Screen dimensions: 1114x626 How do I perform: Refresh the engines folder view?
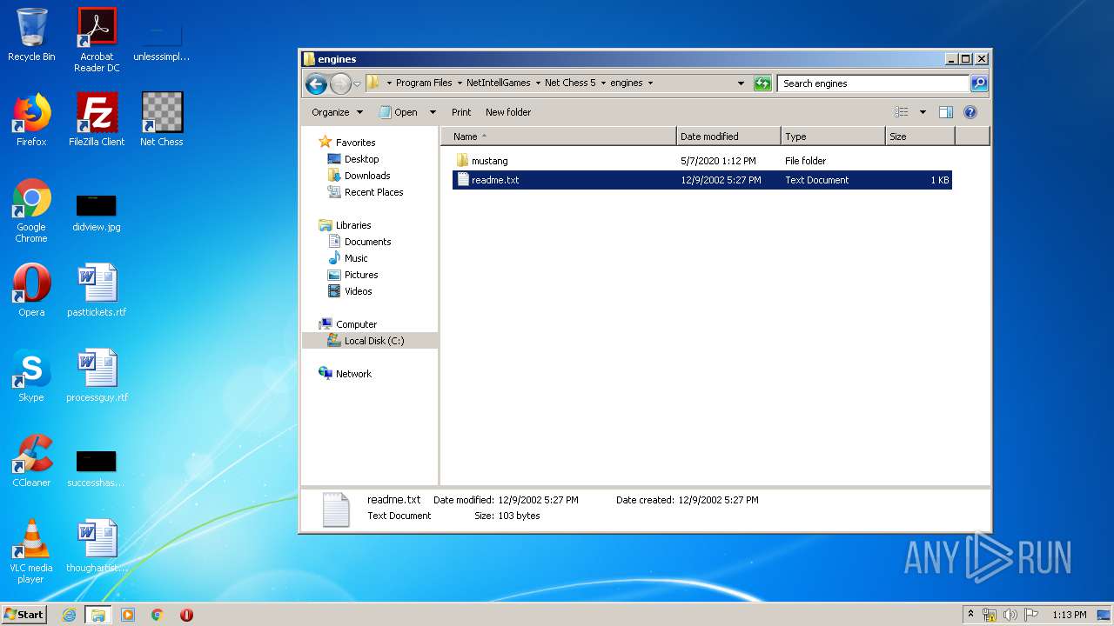(x=762, y=83)
